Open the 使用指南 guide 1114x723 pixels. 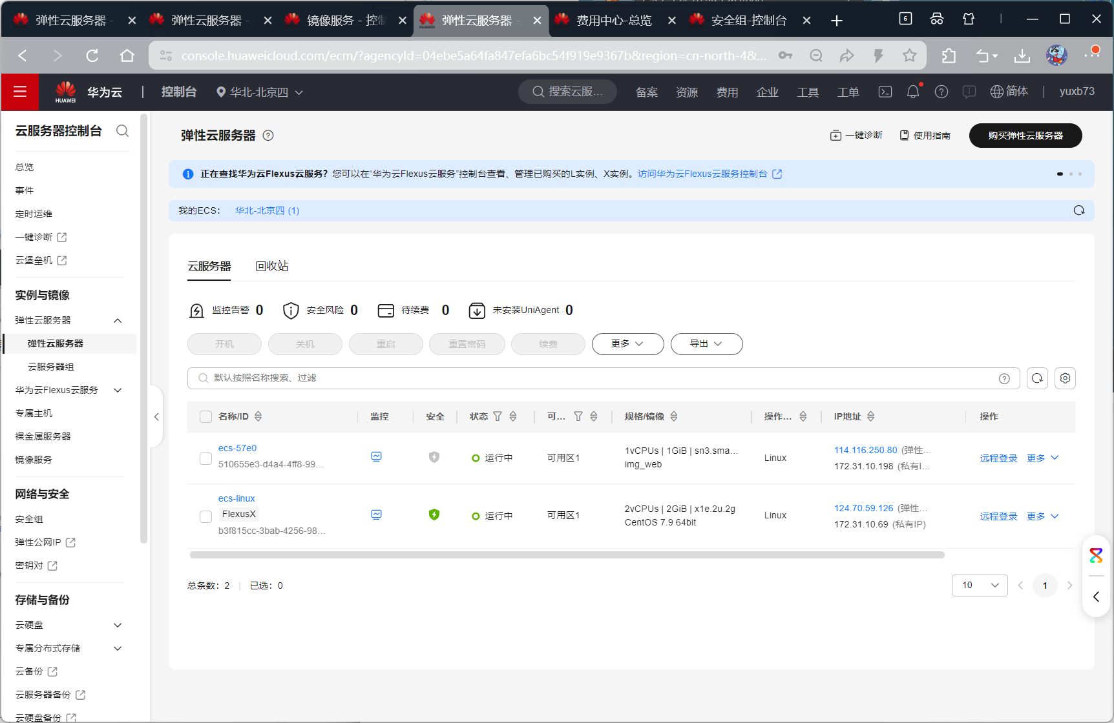point(925,136)
